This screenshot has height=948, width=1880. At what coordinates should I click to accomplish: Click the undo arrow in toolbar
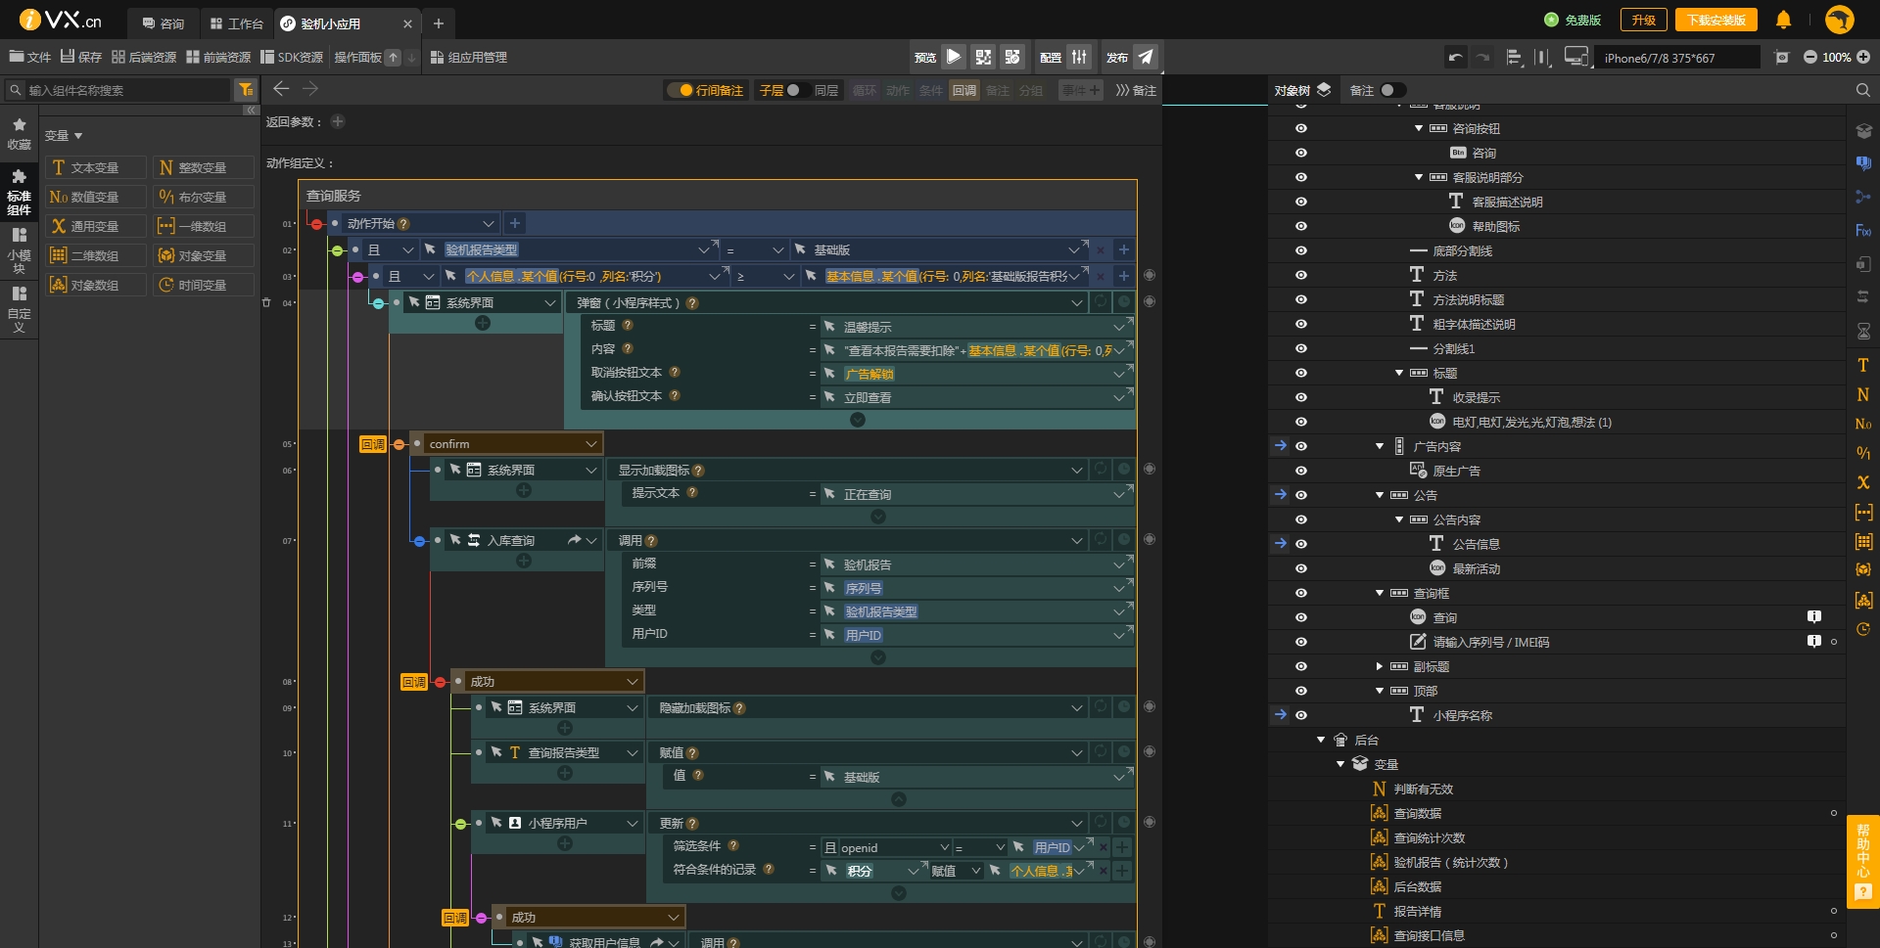point(1456,58)
